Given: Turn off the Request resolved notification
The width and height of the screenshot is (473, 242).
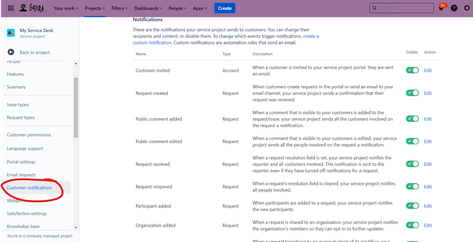Looking at the screenshot, I should click(412, 164).
